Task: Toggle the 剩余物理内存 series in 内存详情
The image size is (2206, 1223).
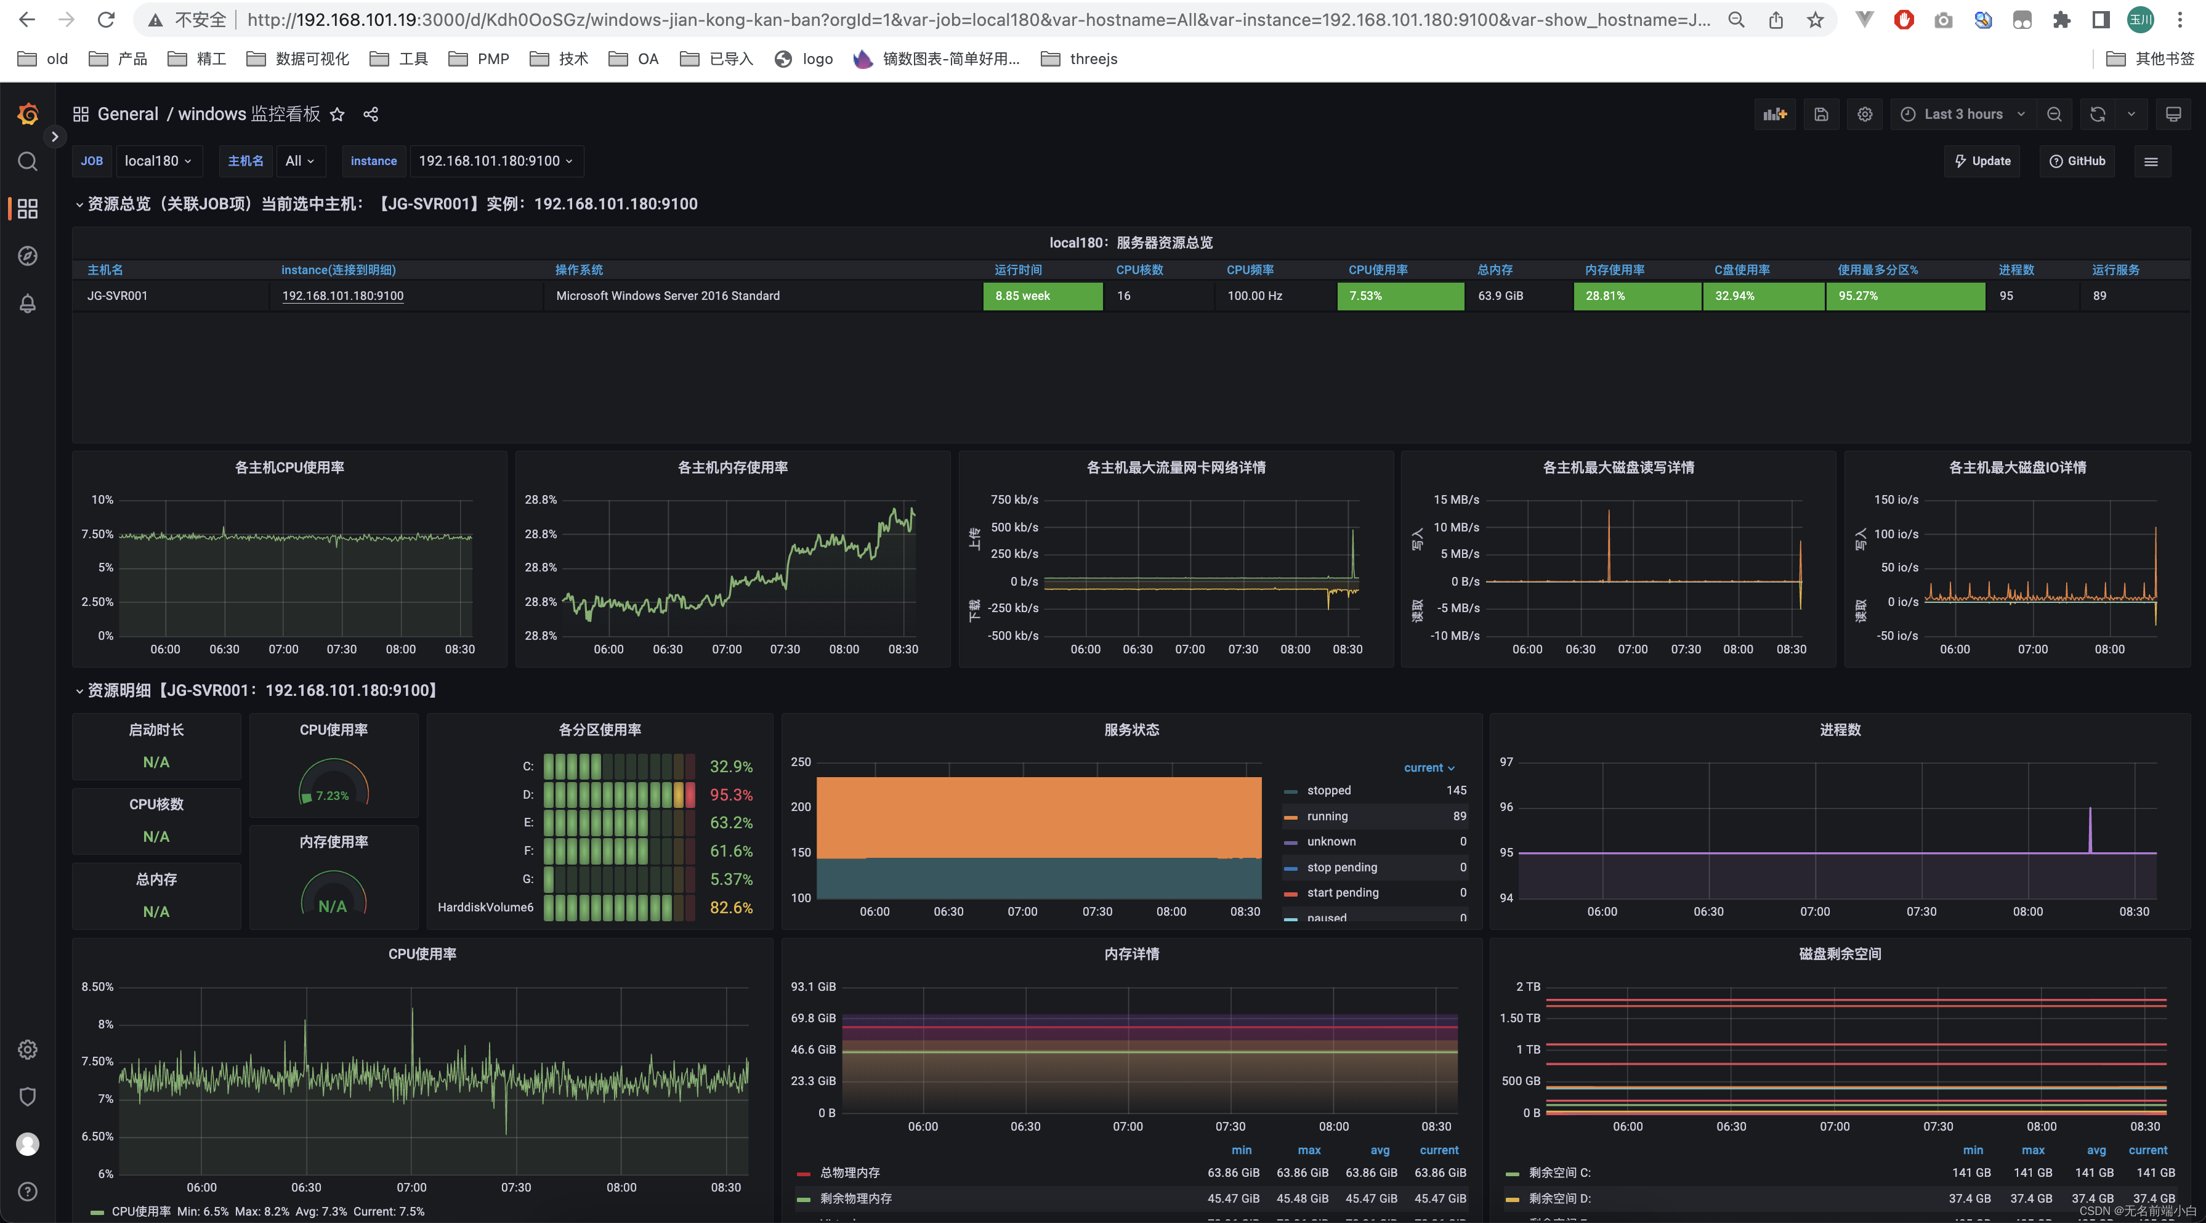Action: (x=855, y=1198)
